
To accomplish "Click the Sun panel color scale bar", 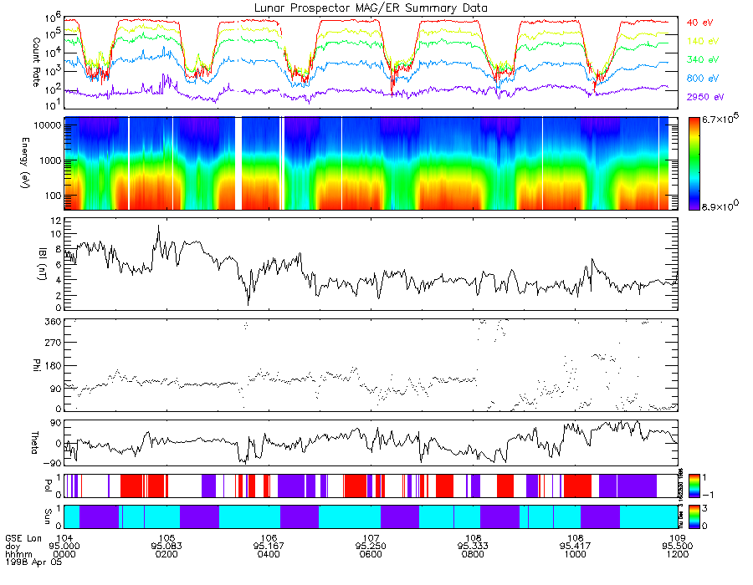I will tap(694, 517).
